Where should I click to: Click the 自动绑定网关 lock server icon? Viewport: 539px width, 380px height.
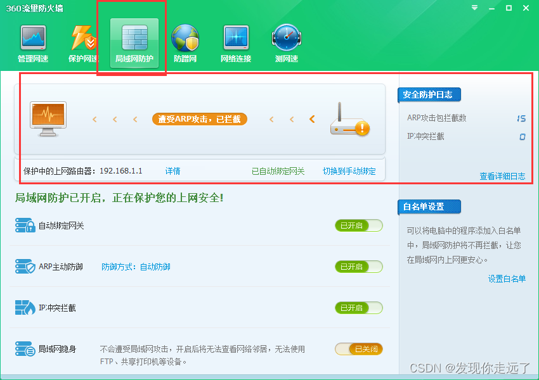point(25,225)
